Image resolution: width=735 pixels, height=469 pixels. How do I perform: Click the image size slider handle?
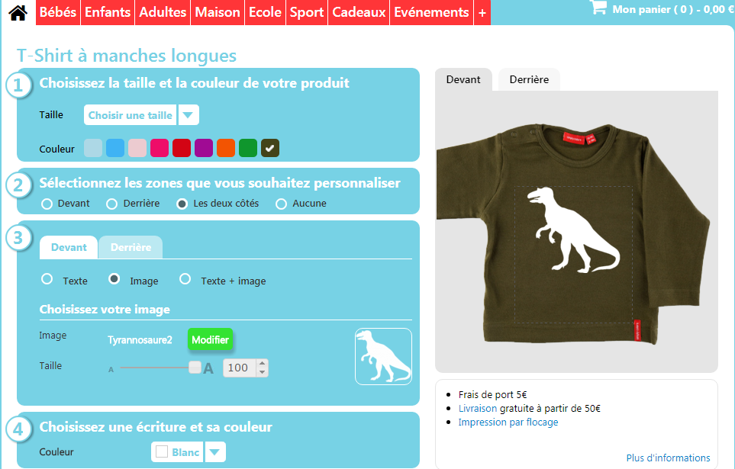click(195, 368)
